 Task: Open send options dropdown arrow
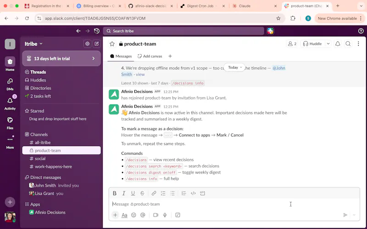click(354, 215)
